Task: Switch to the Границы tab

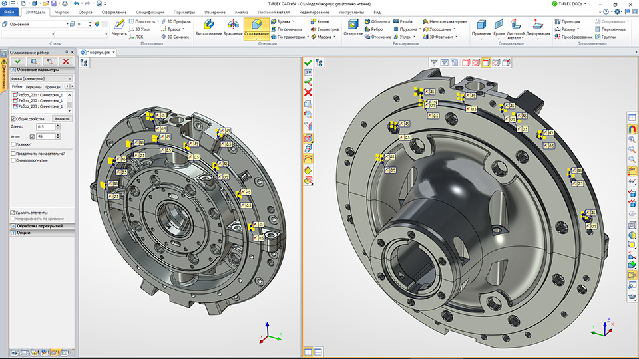Action: point(53,86)
